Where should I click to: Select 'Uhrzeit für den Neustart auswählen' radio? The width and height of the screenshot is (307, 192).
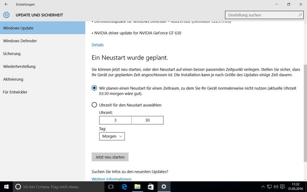[94, 105]
